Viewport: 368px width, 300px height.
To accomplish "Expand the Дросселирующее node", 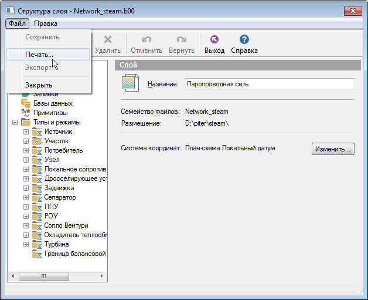I will pyautogui.click(x=26, y=179).
